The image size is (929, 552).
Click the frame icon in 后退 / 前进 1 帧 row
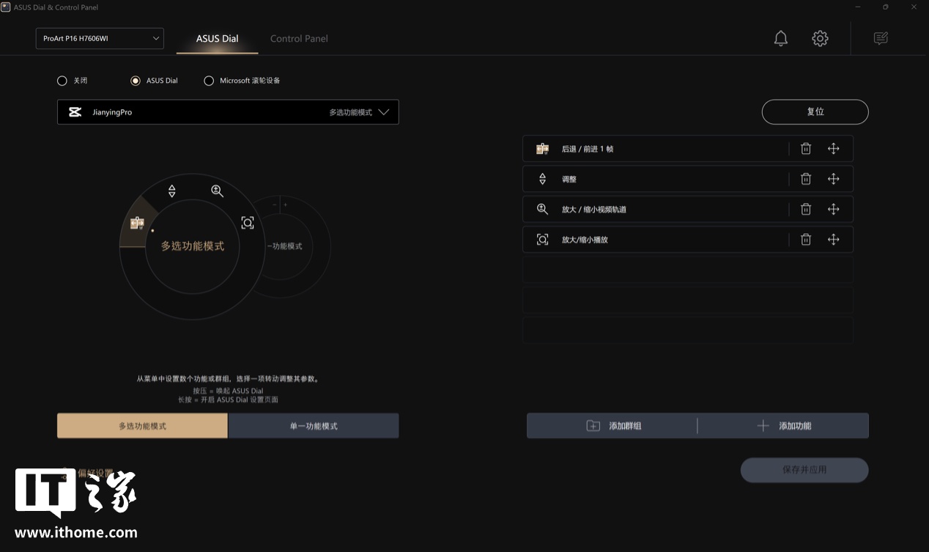pos(542,149)
